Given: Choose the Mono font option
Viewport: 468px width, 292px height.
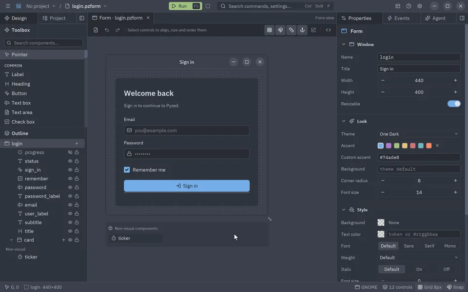Looking at the screenshot, I should coord(450,246).
